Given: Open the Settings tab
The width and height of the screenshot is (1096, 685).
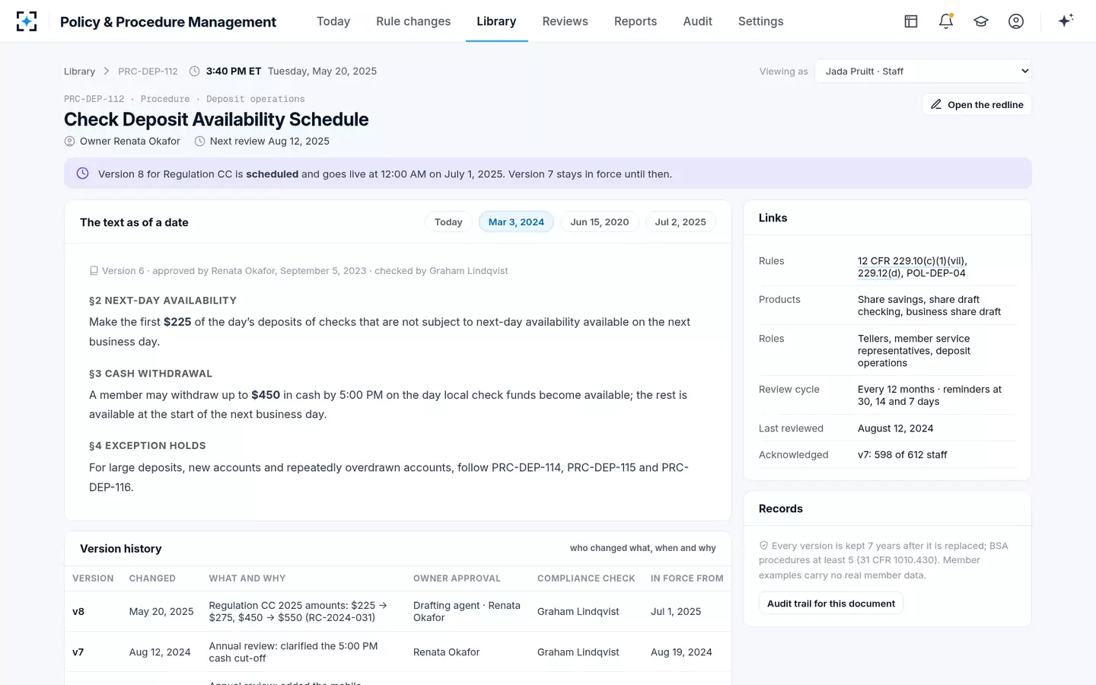Looking at the screenshot, I should pyautogui.click(x=760, y=21).
